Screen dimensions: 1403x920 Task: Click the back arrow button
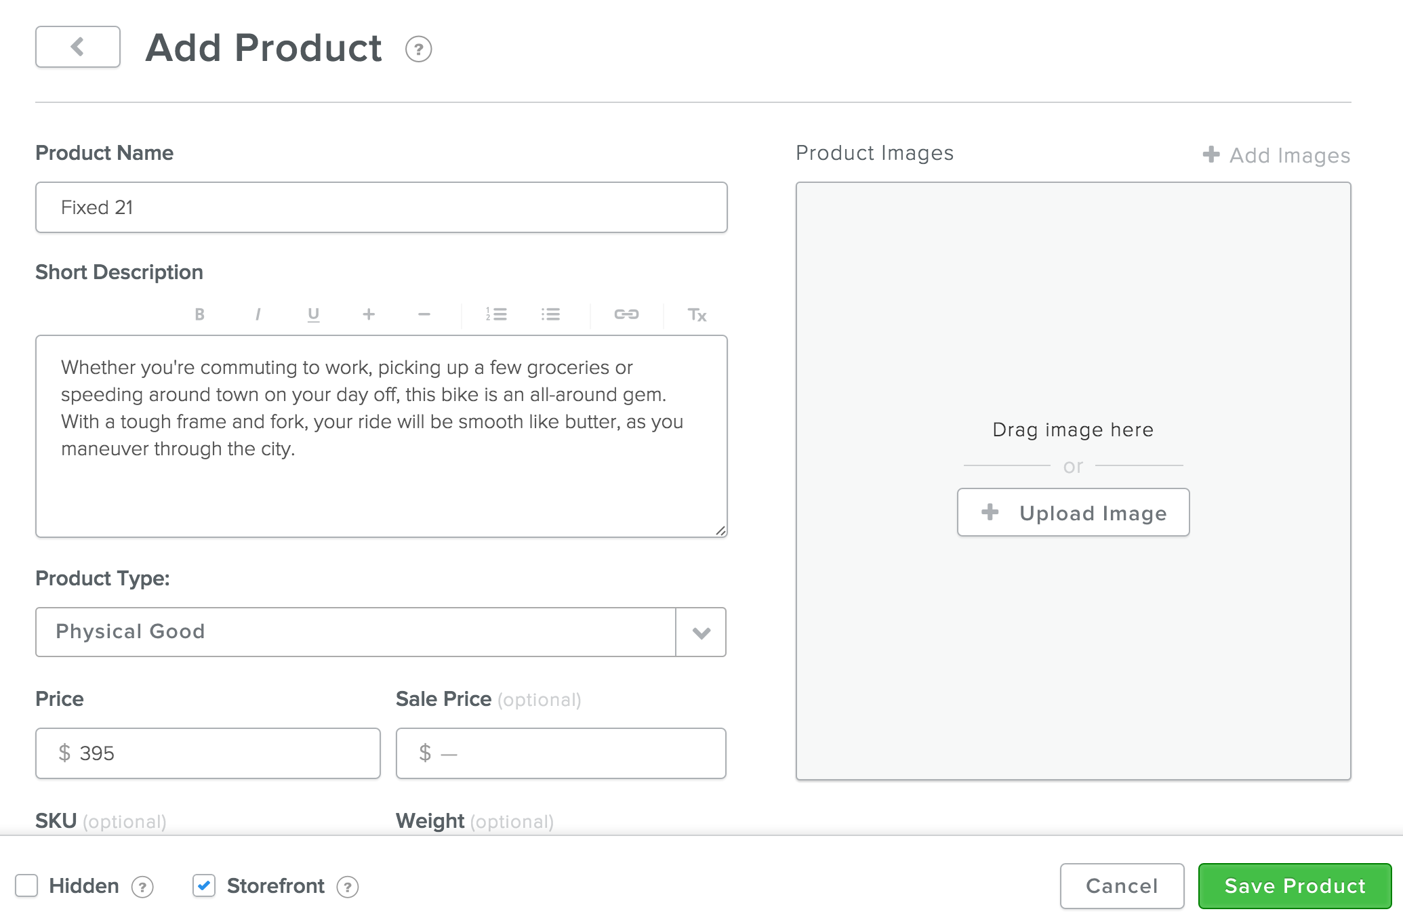coord(77,47)
